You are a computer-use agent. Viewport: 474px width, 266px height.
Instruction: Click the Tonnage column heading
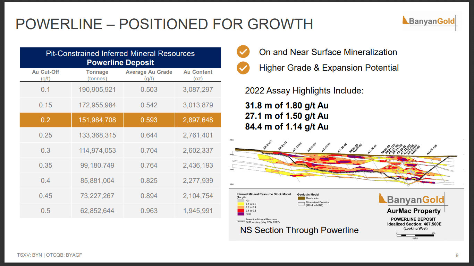click(x=97, y=75)
